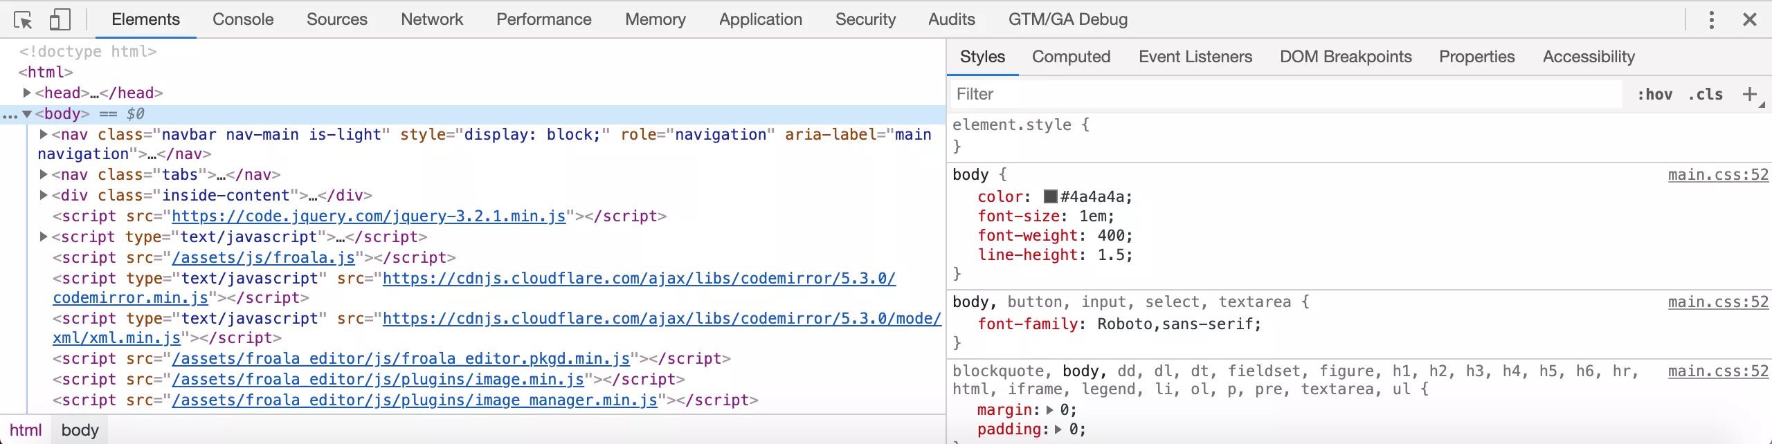Select the Styles pane tab

coord(982,57)
